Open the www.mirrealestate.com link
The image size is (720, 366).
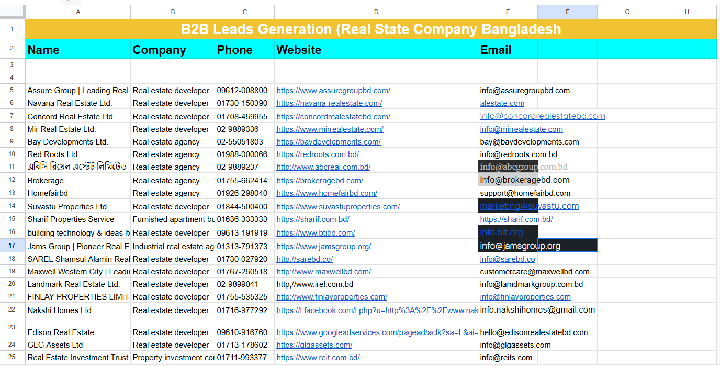click(330, 129)
